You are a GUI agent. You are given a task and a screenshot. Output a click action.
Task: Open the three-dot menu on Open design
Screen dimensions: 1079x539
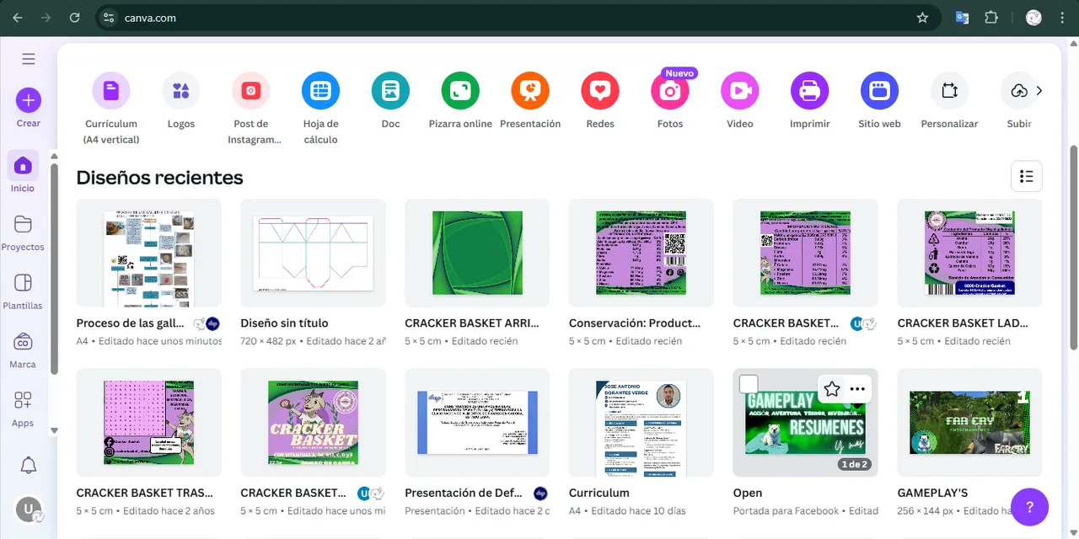[x=857, y=389]
